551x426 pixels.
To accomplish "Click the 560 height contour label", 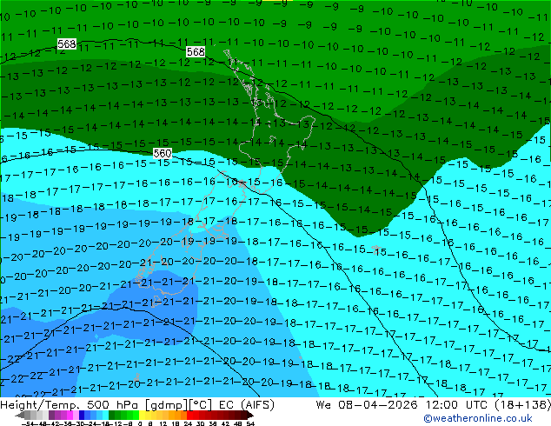I will (x=163, y=153).
